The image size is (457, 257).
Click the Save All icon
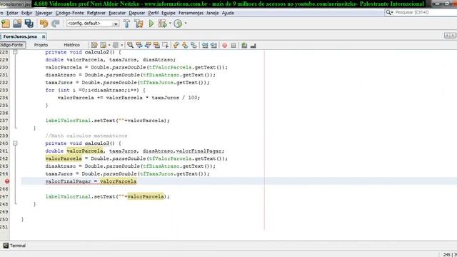(29, 24)
